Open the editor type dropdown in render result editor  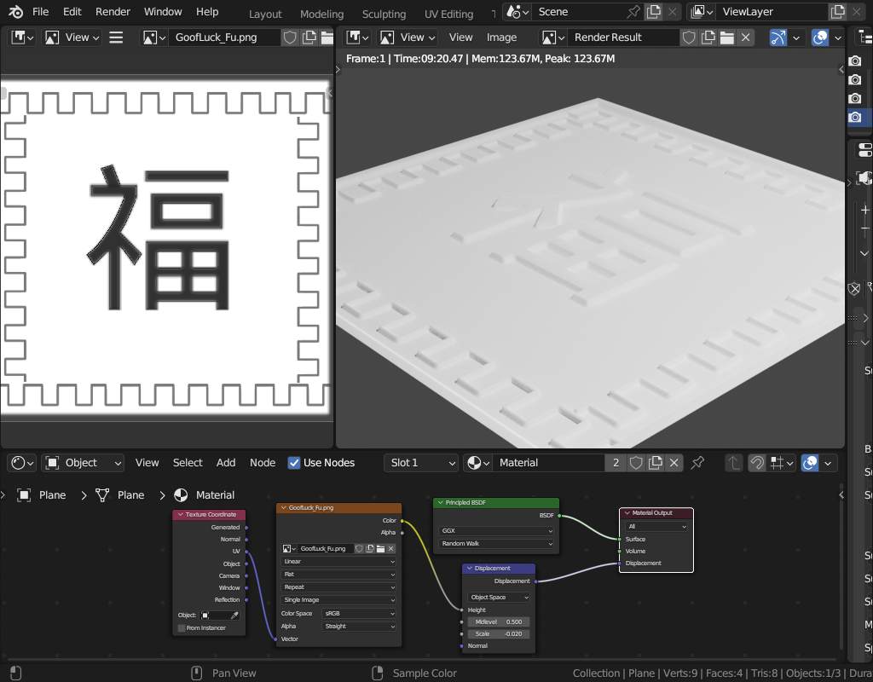[x=357, y=38]
